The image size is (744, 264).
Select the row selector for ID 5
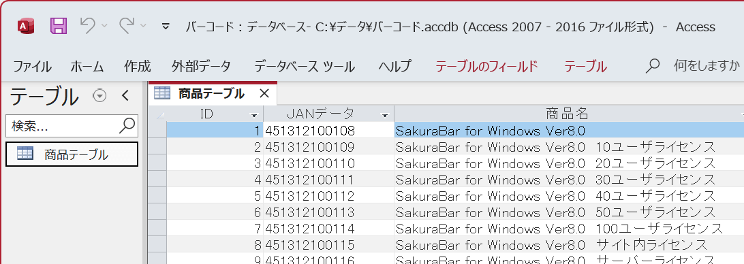click(157, 195)
